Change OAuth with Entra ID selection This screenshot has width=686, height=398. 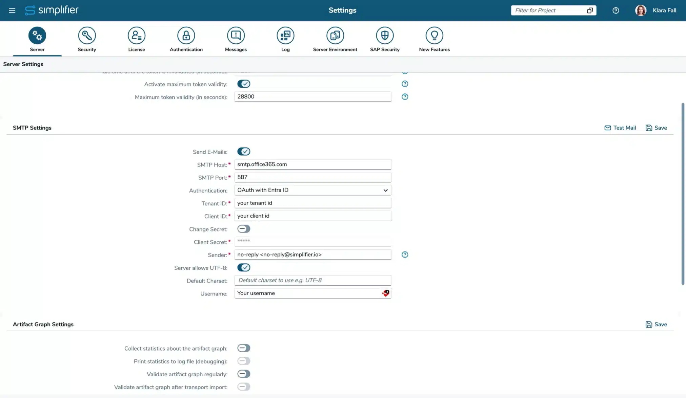312,190
